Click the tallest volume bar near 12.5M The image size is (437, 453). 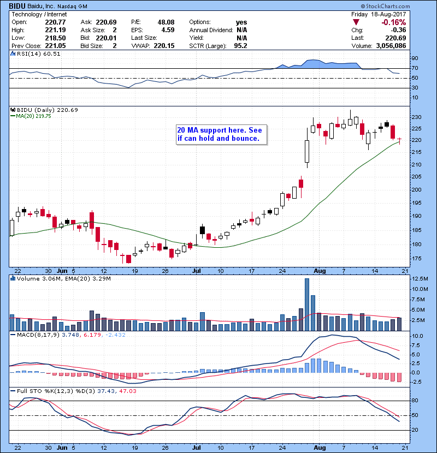pyautogui.click(x=307, y=305)
